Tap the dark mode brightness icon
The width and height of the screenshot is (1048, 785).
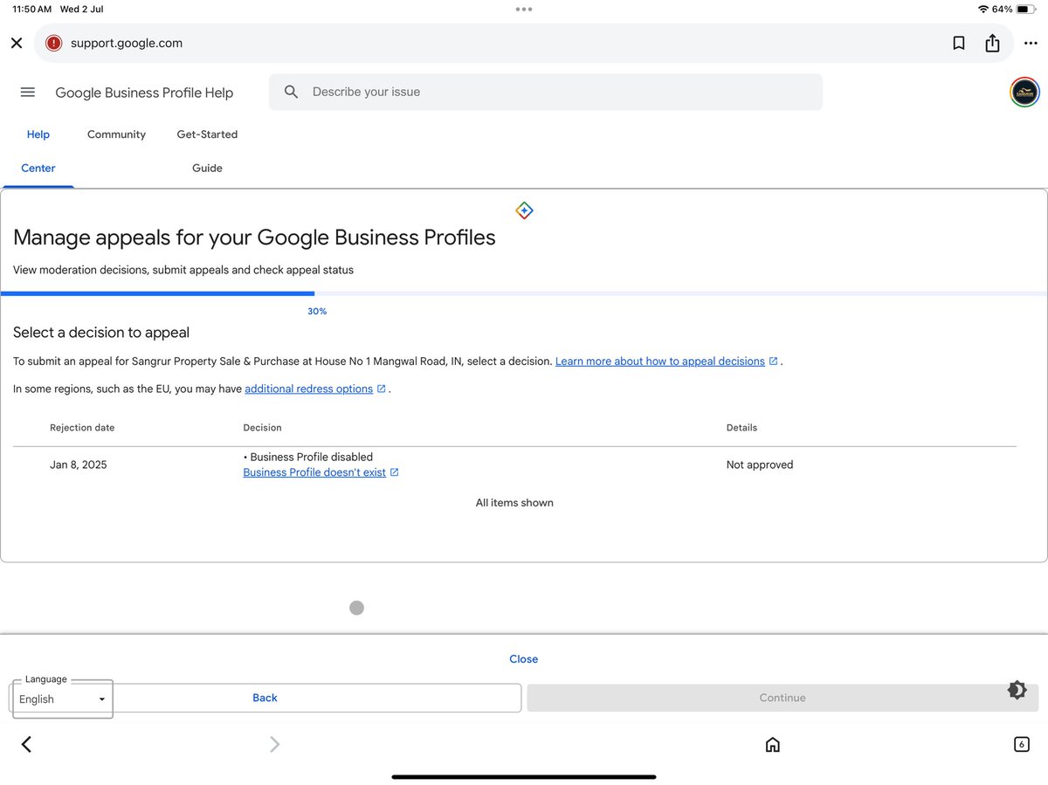click(1017, 690)
